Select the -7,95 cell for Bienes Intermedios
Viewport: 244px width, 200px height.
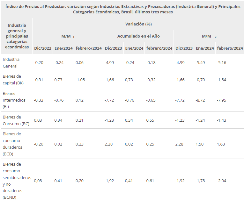(222, 100)
